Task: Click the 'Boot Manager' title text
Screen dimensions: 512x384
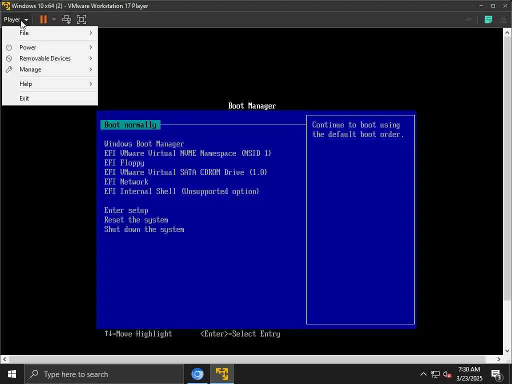Action: pyautogui.click(x=252, y=106)
